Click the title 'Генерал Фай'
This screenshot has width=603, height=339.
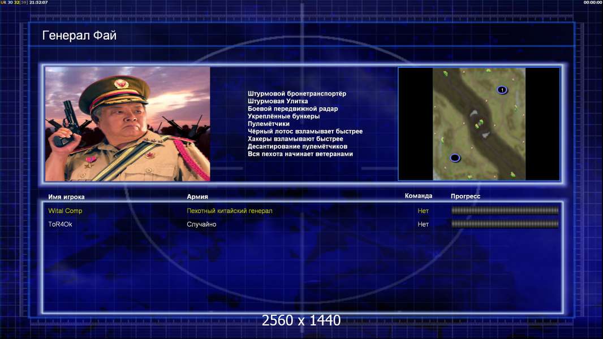(79, 36)
